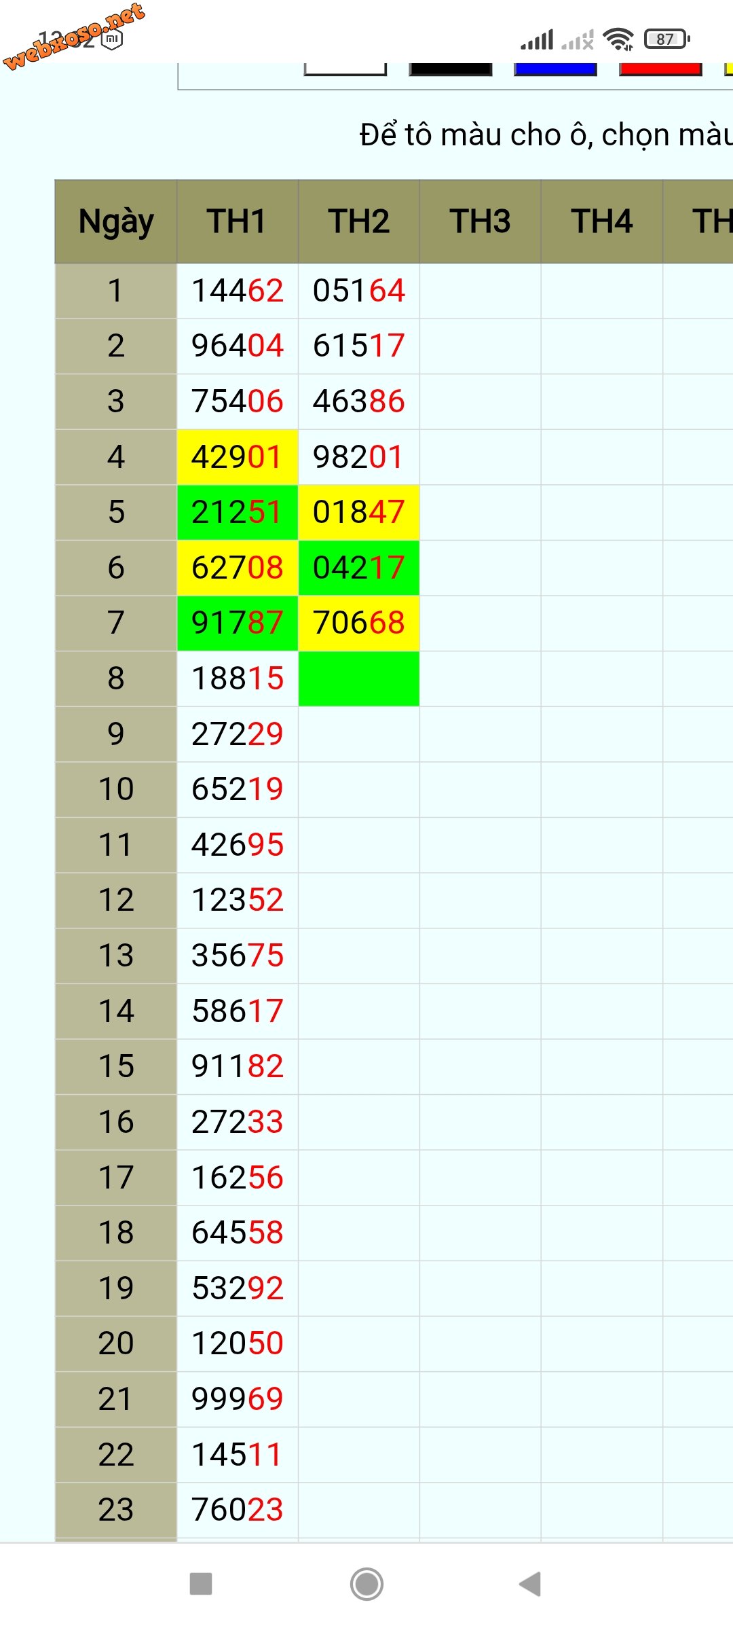Click the cell with value 12352
The height and width of the screenshot is (1630, 733).
[x=238, y=901]
